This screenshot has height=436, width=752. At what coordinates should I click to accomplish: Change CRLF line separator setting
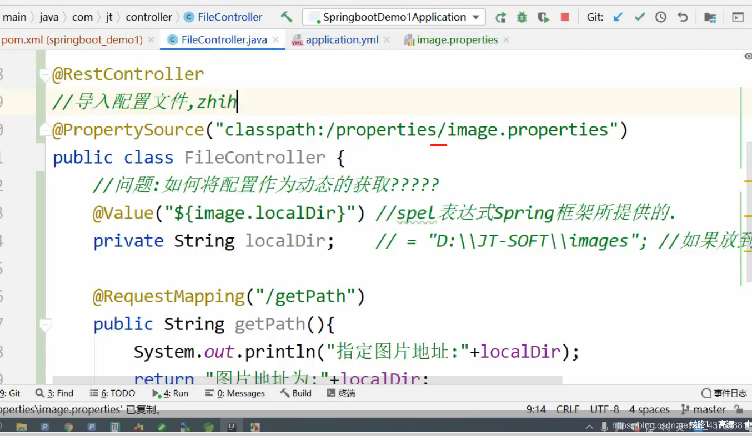pos(568,409)
